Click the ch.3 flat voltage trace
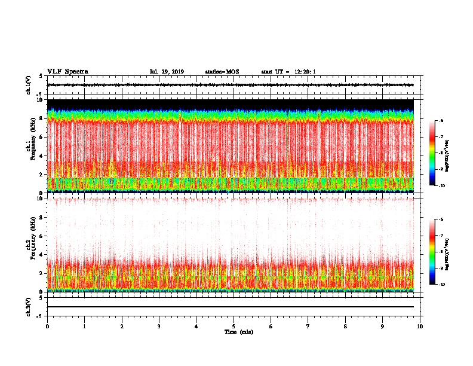The height and width of the screenshot is (366, 473). coord(231,307)
